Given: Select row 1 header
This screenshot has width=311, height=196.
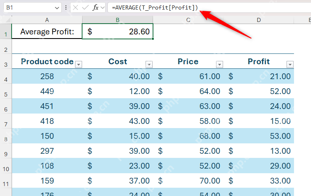Looking at the screenshot, I should 6,31.
